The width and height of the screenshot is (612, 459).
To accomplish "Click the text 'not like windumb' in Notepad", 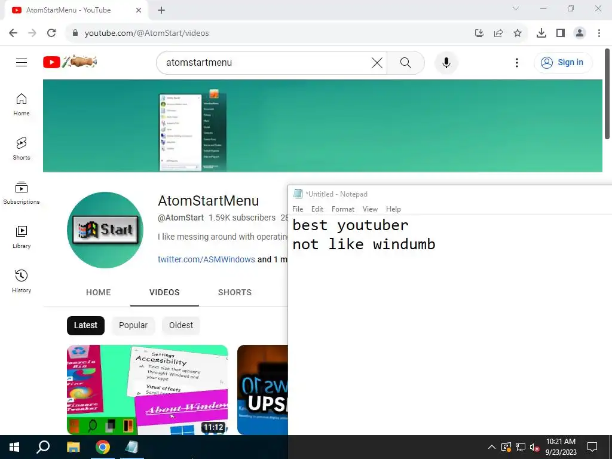I will (x=364, y=244).
